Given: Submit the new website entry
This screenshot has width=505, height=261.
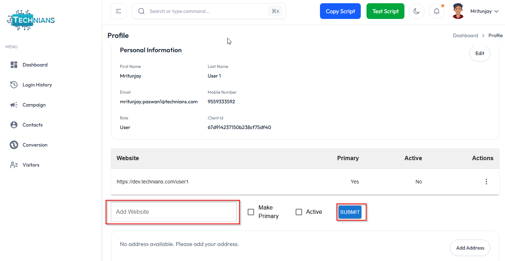Looking at the screenshot, I should [x=350, y=212].
